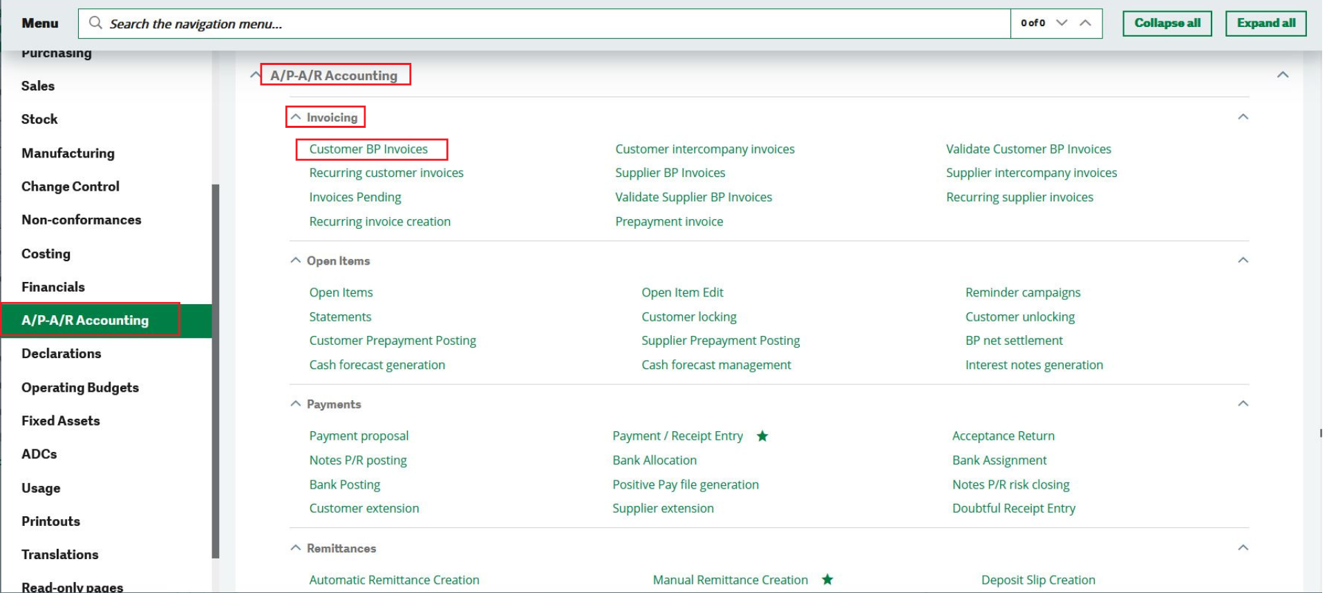Open Prepayment invoice link
Viewport: 1327px width, 593px height.
tap(669, 222)
